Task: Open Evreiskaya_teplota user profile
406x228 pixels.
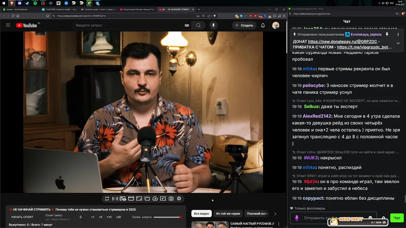Action: click(366, 35)
